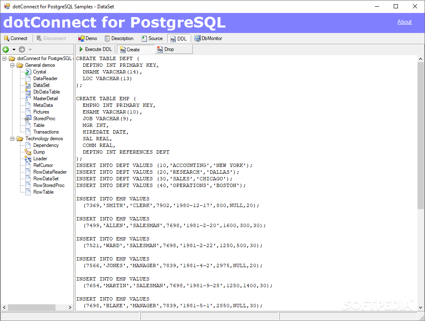Click the StoredProc @ icon
The image size is (425, 321).
[28, 119]
